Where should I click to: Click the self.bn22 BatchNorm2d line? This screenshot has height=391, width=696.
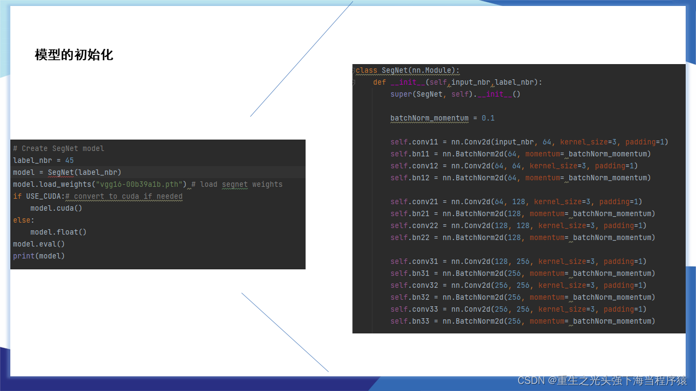tap(523, 238)
